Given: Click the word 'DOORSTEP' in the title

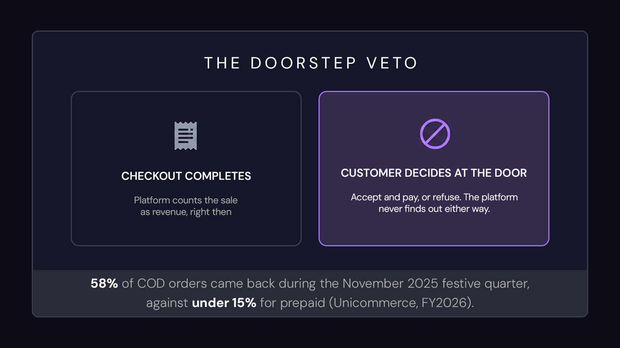Looking at the screenshot, I should tap(303, 63).
